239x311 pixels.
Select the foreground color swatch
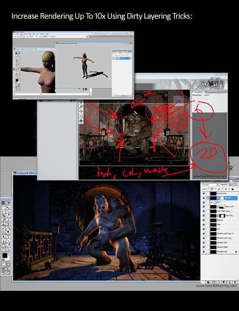5,255
